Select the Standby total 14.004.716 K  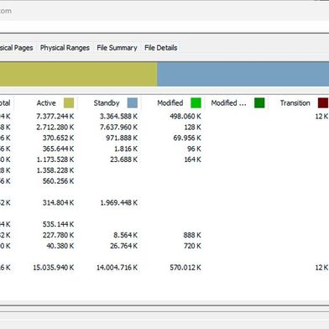point(117,268)
